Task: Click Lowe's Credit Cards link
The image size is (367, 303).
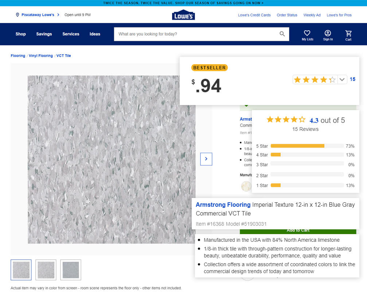Action: tap(254, 15)
